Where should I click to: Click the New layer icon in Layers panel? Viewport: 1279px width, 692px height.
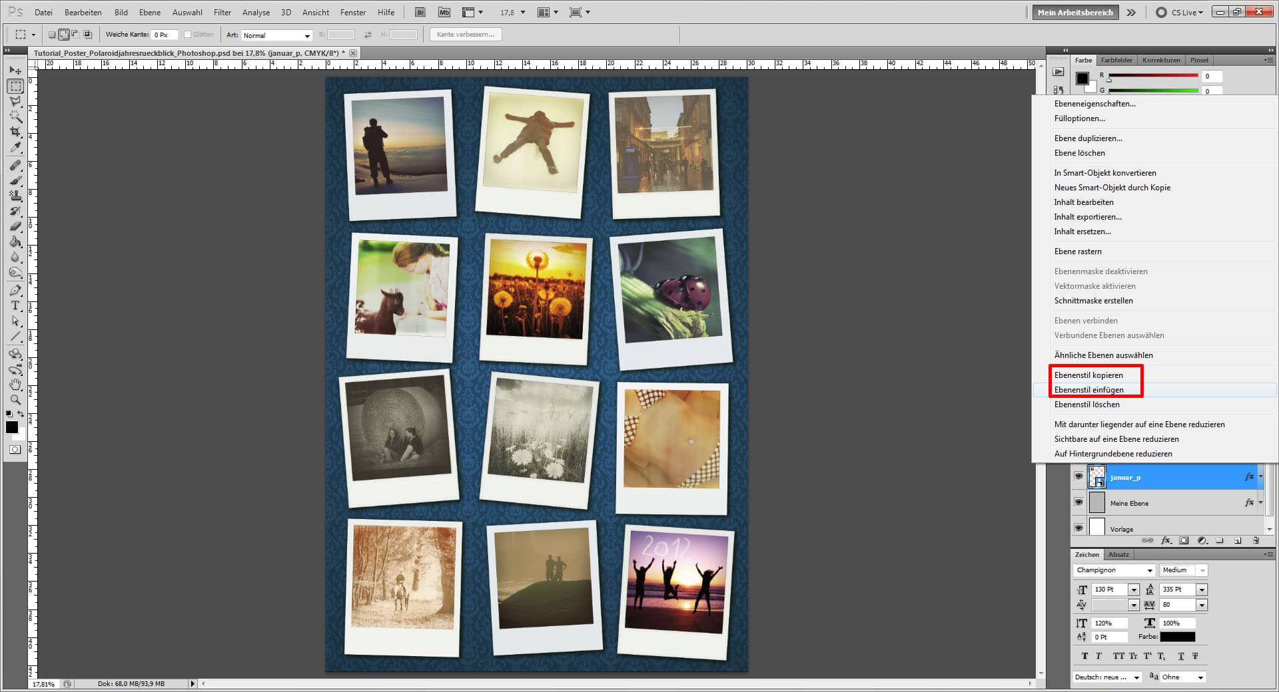coord(1238,541)
